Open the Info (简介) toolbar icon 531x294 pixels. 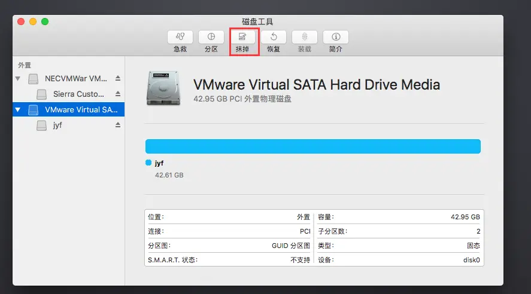(336, 37)
